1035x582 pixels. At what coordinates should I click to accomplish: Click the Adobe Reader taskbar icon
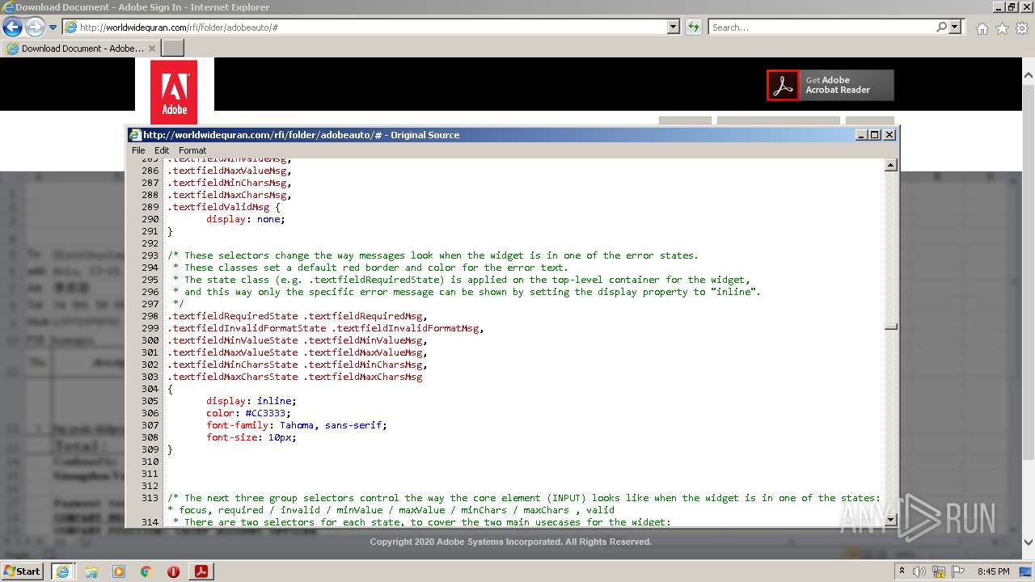click(201, 571)
